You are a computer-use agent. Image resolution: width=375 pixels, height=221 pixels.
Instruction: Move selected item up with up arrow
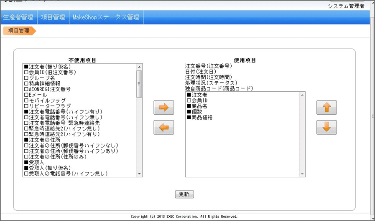click(327, 108)
